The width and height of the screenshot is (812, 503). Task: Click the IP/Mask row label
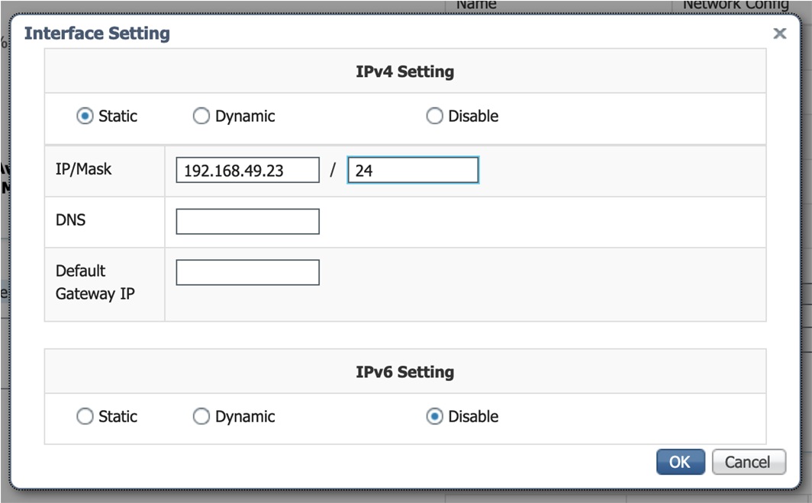[x=83, y=169]
